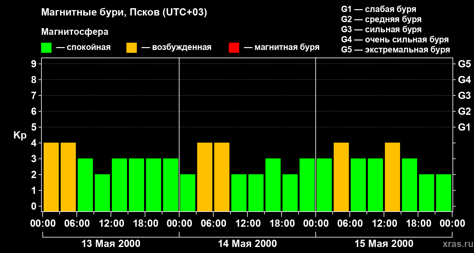
Task: Select the first orange bar on 13 May
Action: (51, 177)
